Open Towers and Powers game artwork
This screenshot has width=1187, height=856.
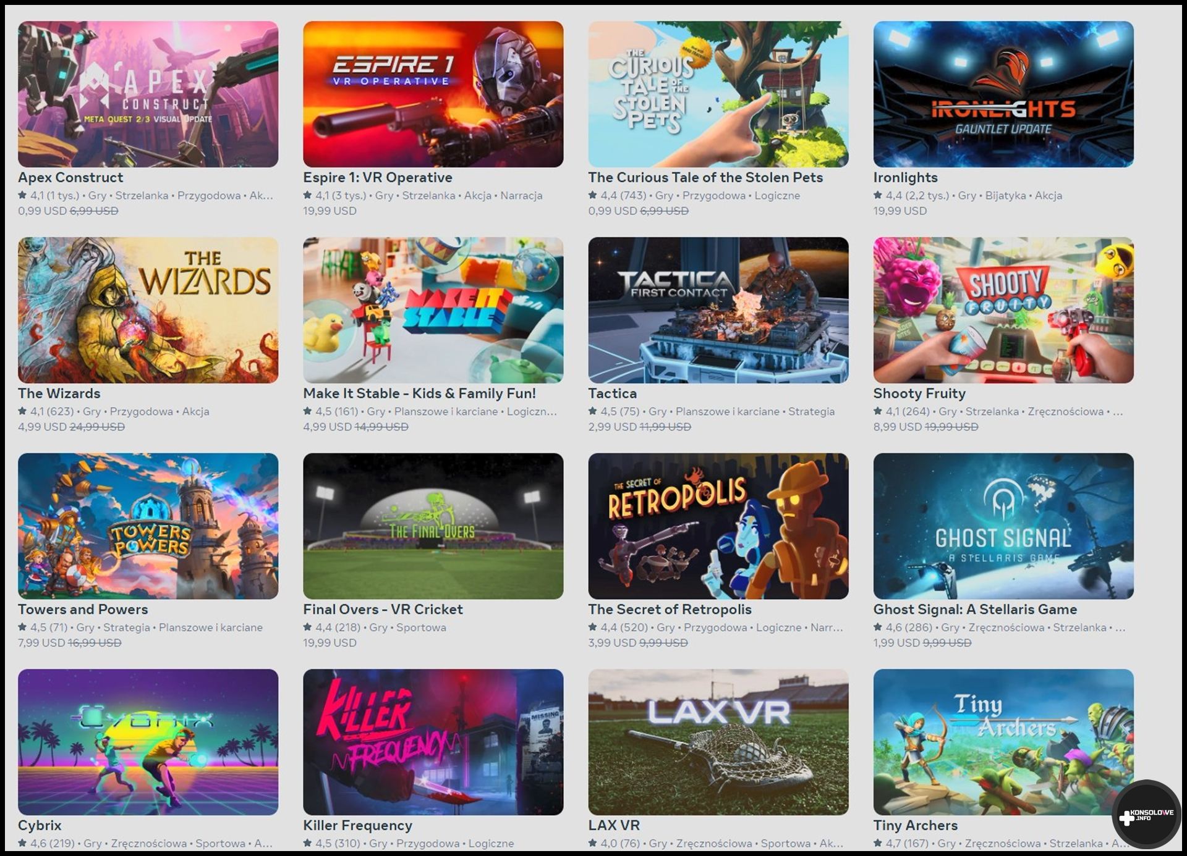(148, 526)
